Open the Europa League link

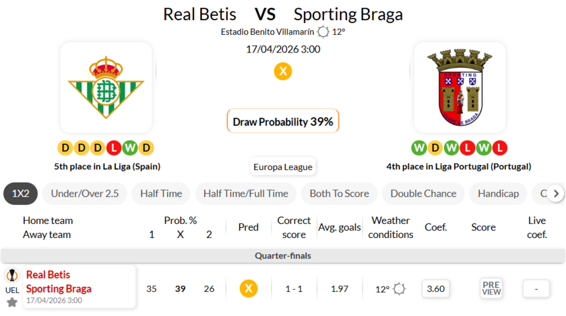click(x=283, y=167)
